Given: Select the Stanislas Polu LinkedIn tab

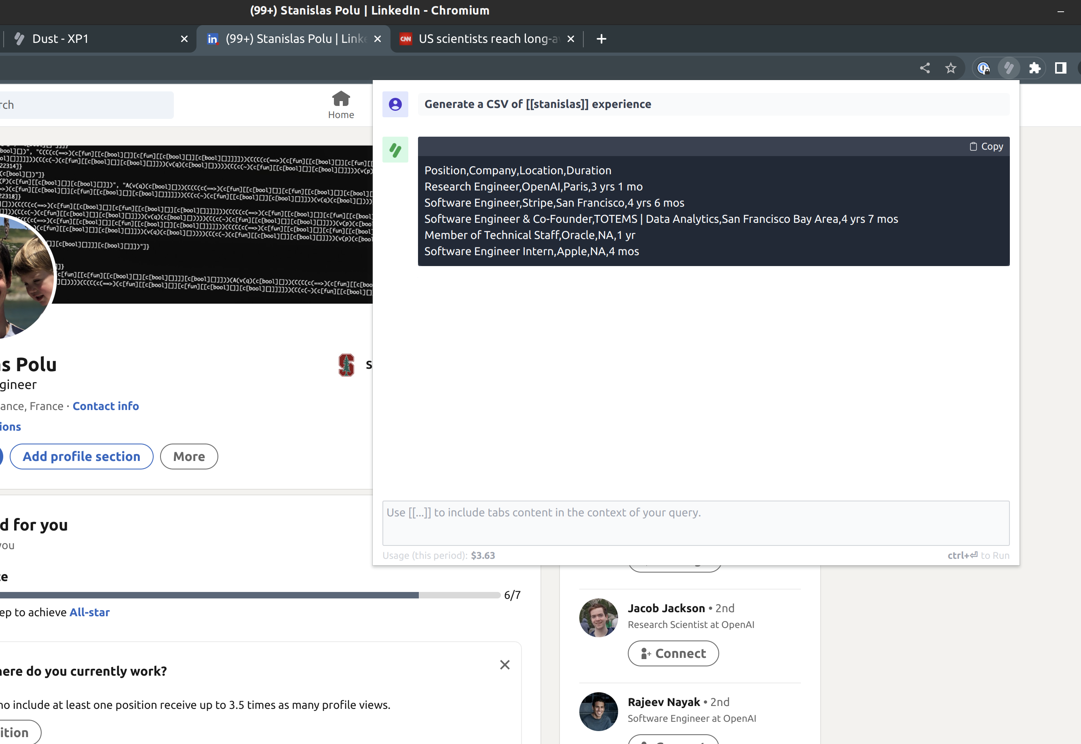Looking at the screenshot, I should tap(293, 39).
